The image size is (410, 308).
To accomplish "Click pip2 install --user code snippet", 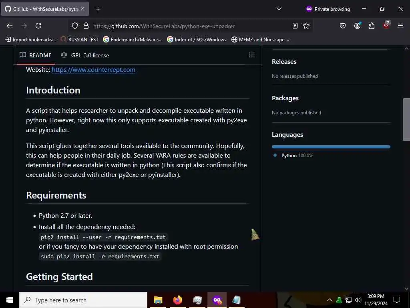I will pos(103,237).
